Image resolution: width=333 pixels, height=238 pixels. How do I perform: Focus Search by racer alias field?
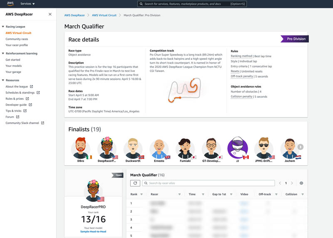[x=209, y=183]
